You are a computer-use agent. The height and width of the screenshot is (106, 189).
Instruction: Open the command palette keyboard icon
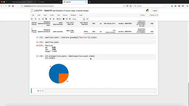coord(87,19)
